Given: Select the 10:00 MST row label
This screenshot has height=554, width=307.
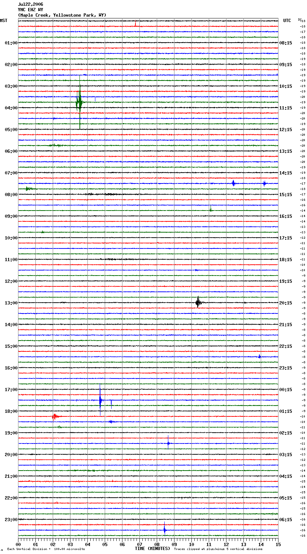Looking at the screenshot, I should pos(11,238).
